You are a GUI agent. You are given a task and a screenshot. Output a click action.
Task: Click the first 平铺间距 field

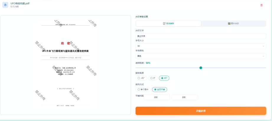point(157,97)
